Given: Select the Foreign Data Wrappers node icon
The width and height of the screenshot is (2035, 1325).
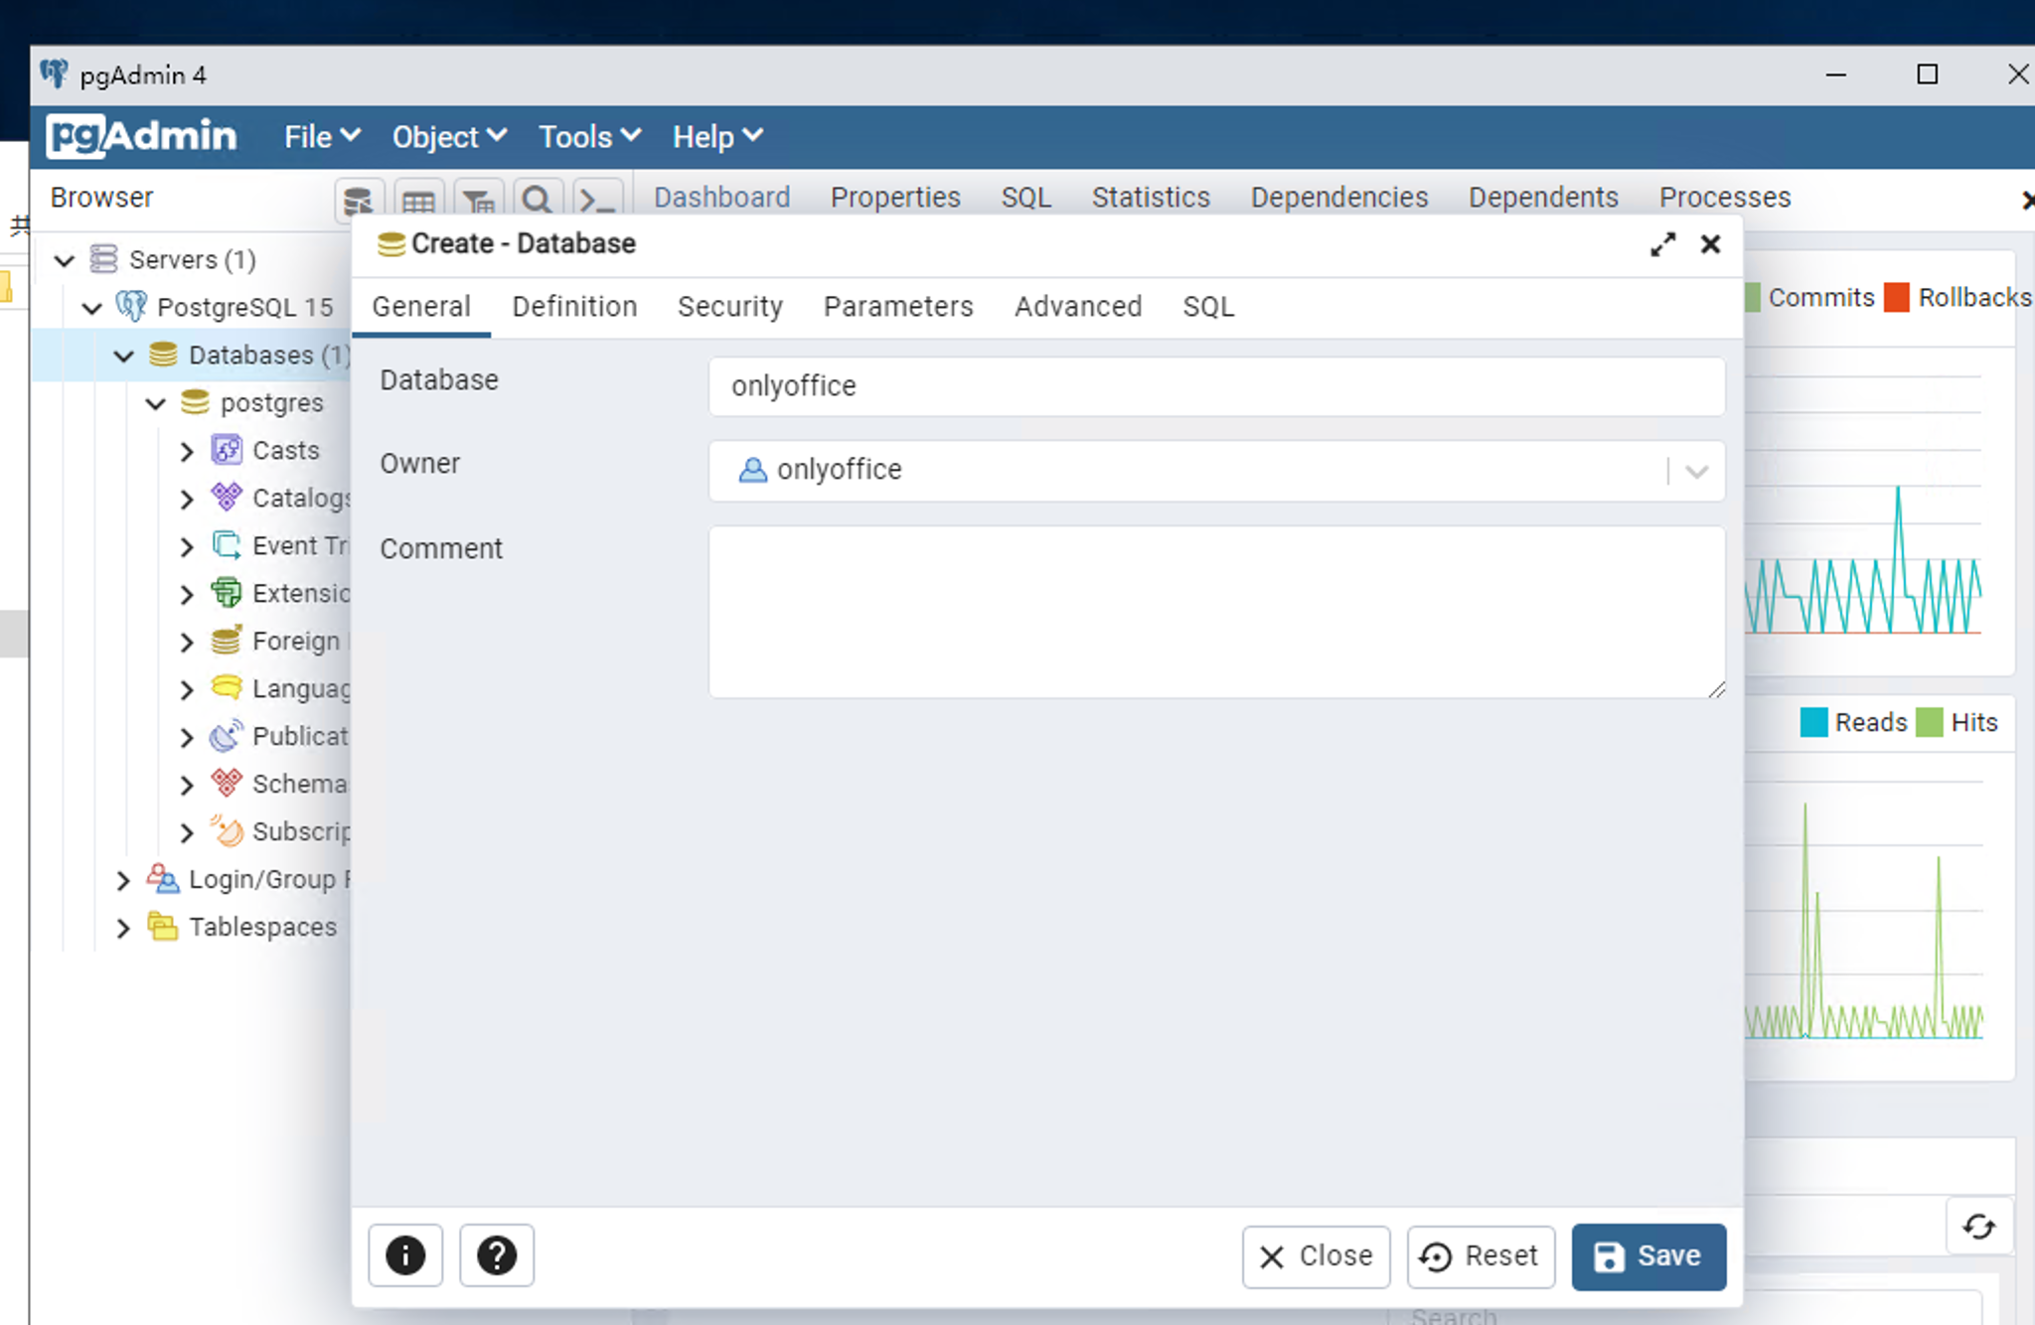Looking at the screenshot, I should (x=227, y=641).
